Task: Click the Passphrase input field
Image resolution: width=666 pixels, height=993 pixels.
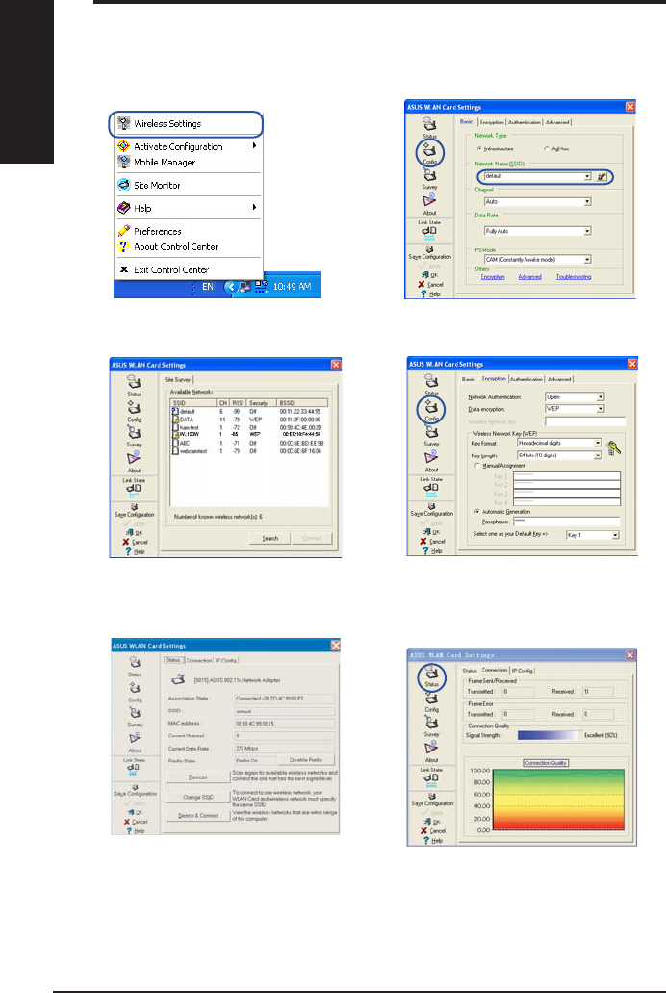Action: click(x=566, y=522)
